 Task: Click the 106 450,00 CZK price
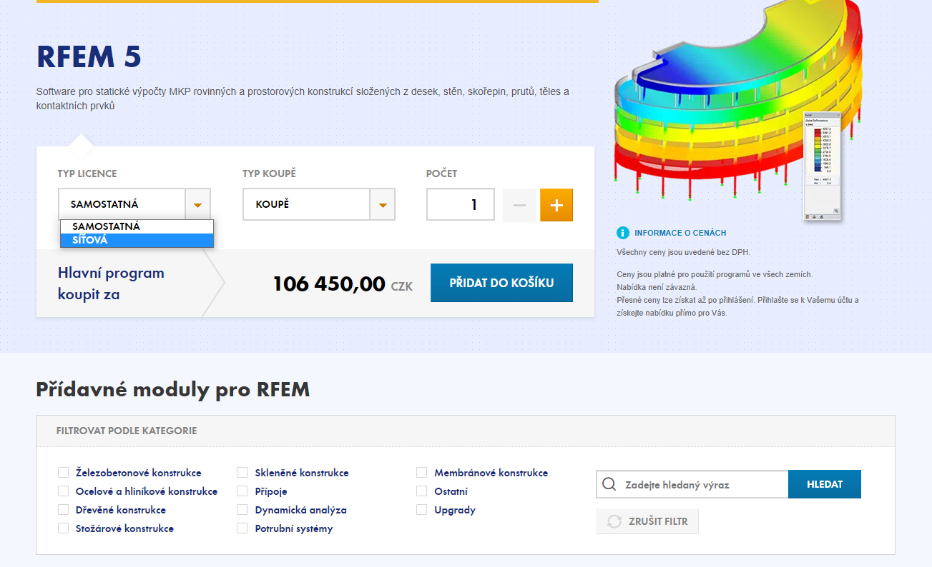click(x=342, y=284)
